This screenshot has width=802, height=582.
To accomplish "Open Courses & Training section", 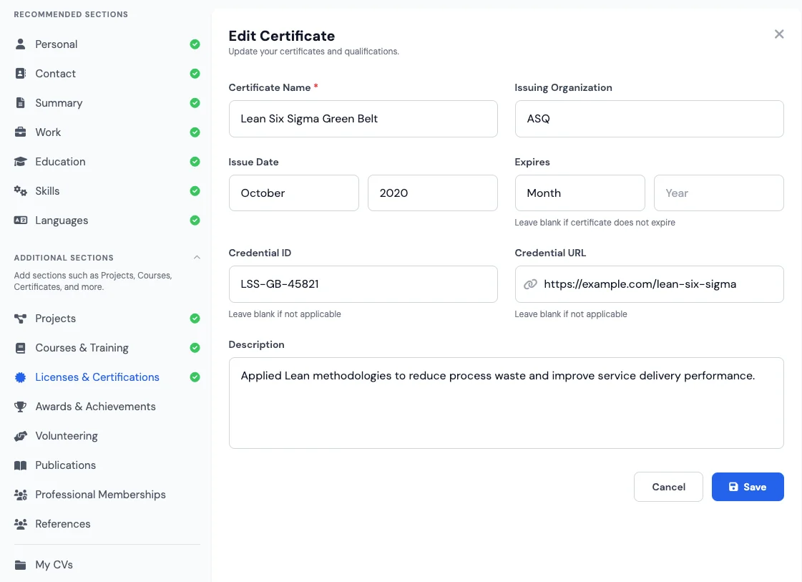I will tap(107, 348).
